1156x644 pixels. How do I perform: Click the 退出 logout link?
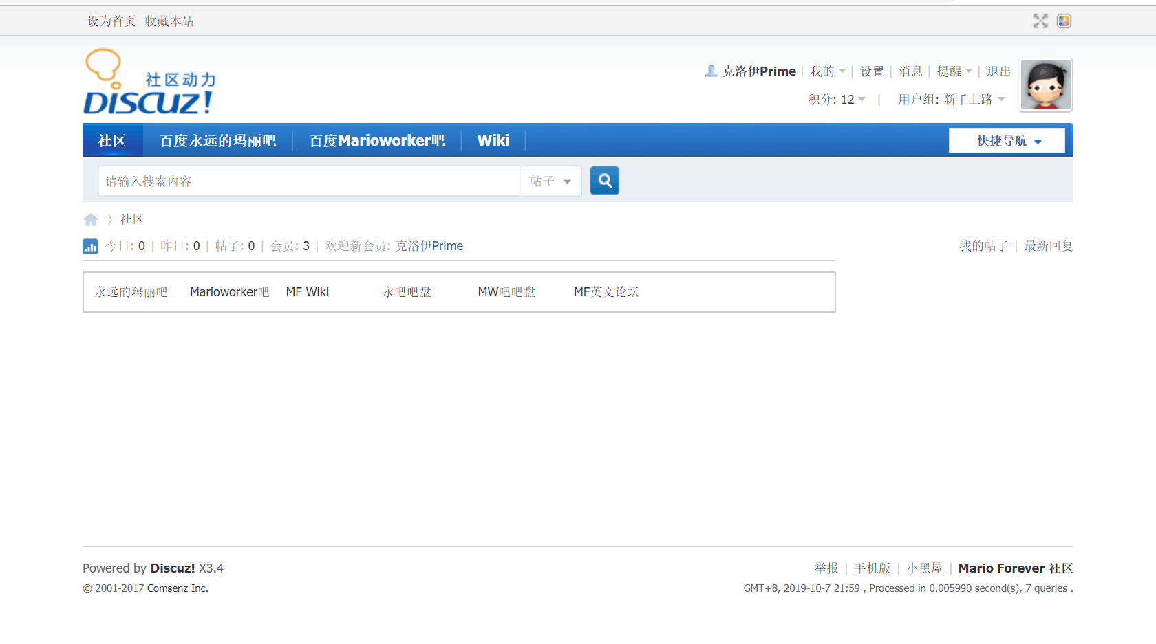998,71
